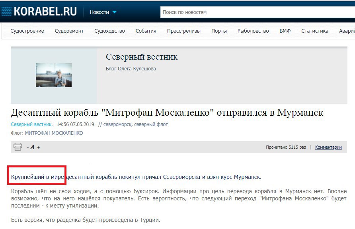The width and height of the screenshot is (355, 229).
Task: Click the blog author photo thumbnail
Action: pyautogui.click(x=54, y=75)
